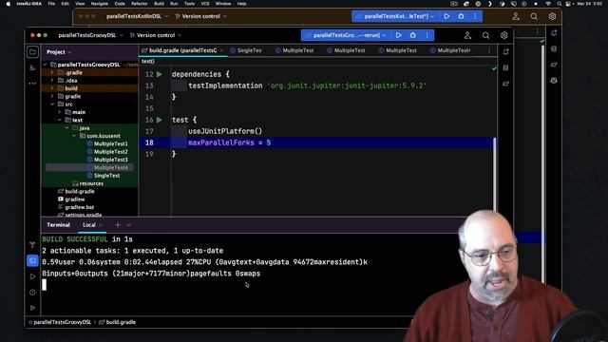The height and width of the screenshot is (342, 608).
Task: Open Version control dropdown in front window
Action: 156,35
